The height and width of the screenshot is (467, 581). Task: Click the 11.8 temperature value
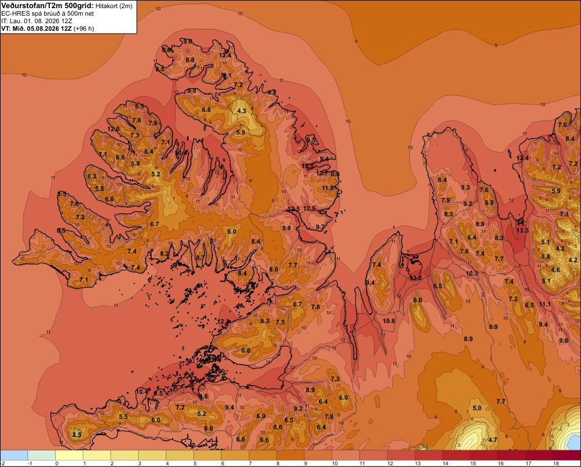[x=328, y=188]
